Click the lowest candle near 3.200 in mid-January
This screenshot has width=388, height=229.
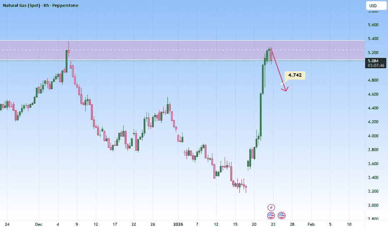(x=246, y=189)
